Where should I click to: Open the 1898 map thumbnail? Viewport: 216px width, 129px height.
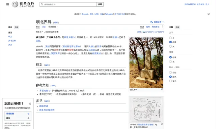pyautogui.click(x=146, y=110)
